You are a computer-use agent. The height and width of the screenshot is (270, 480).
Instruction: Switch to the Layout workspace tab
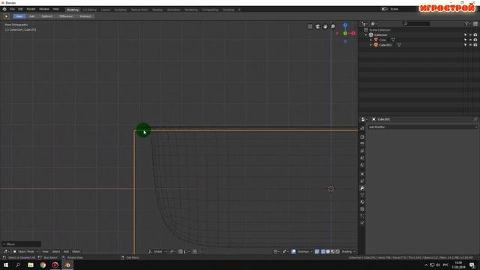[x=105, y=10]
